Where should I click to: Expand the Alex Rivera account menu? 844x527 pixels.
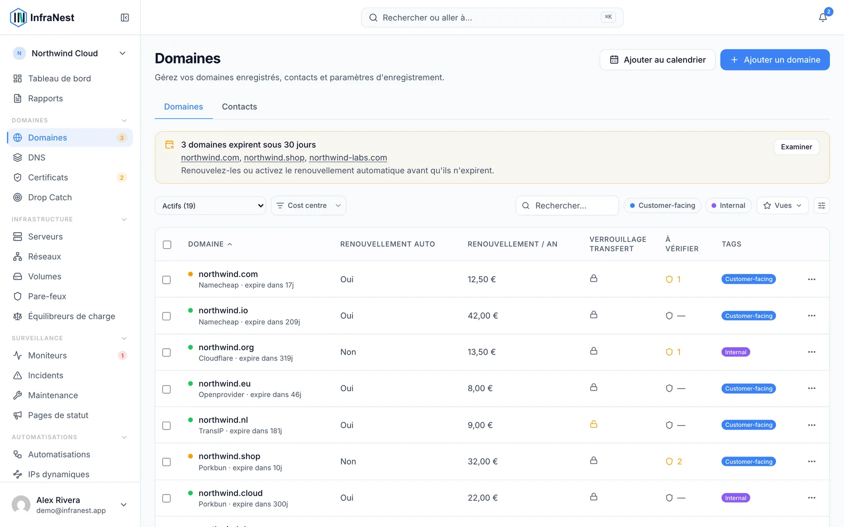click(123, 505)
